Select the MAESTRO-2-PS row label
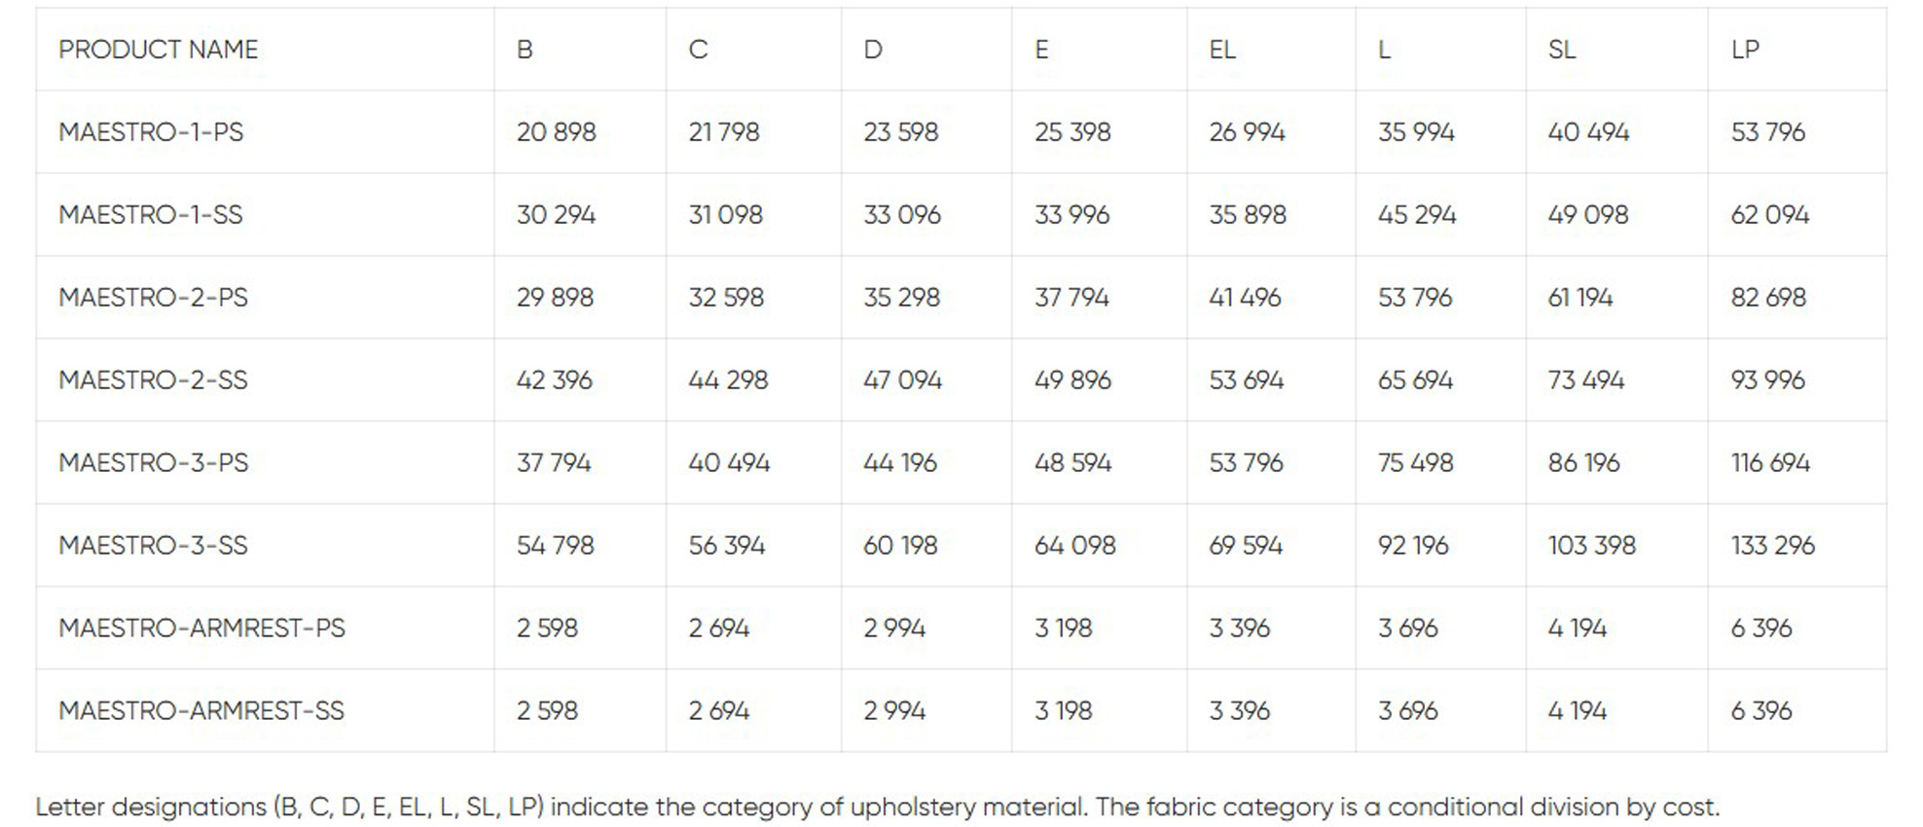 tap(153, 298)
